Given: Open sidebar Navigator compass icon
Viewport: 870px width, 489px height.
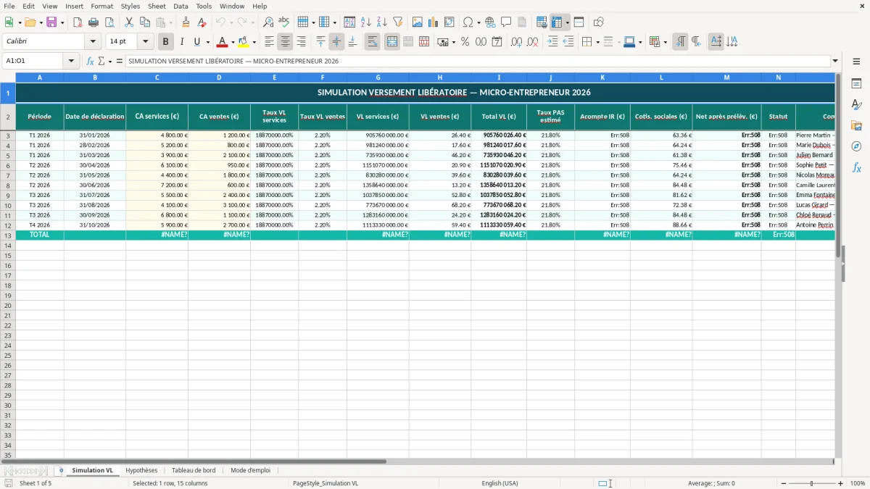Looking at the screenshot, I should pyautogui.click(x=856, y=146).
